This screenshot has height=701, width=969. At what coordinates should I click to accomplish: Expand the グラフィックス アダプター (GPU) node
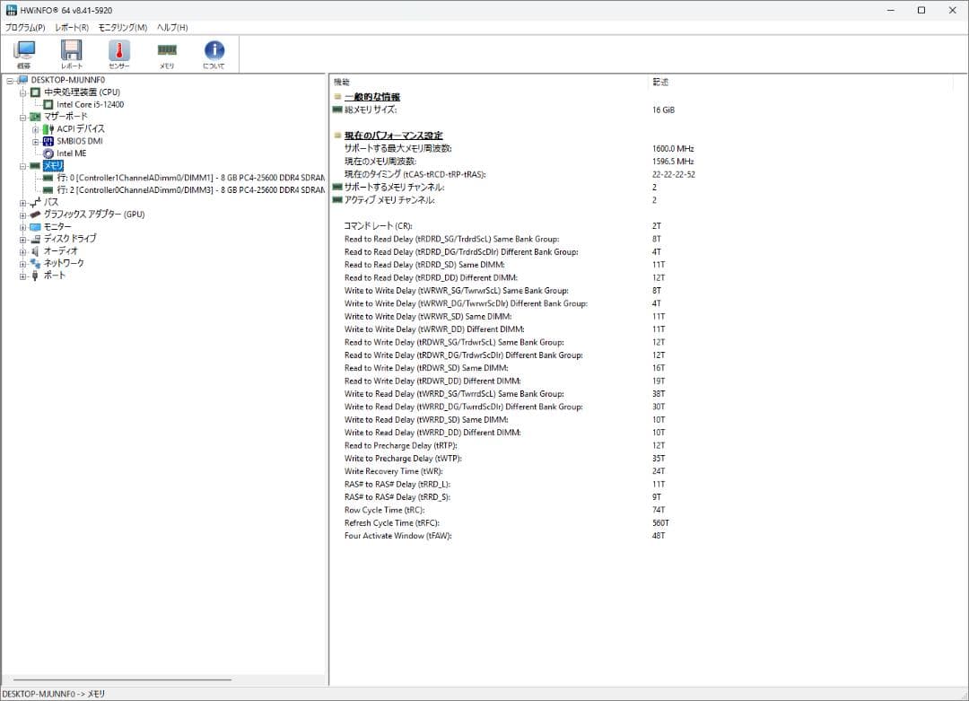pyautogui.click(x=23, y=215)
